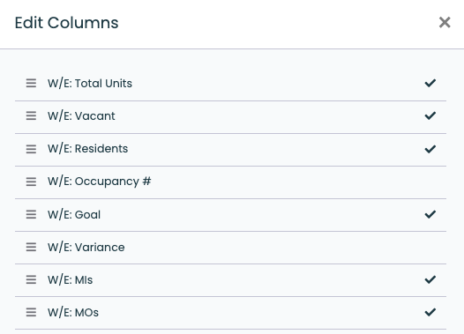Click the drag handle beside W/E: MOs
Image resolution: width=464 pixels, height=334 pixels.
coord(31,312)
